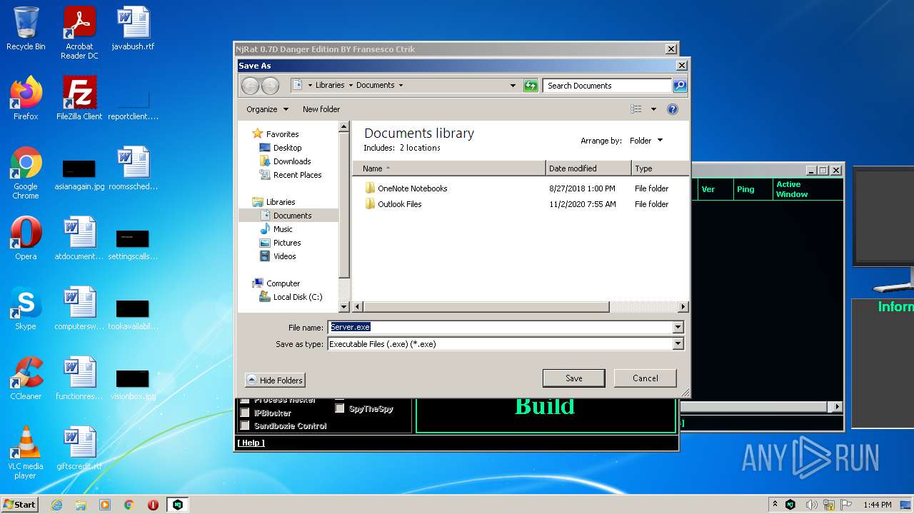Enable Sandboxie Control checkbox
914x514 pixels.
click(x=244, y=425)
